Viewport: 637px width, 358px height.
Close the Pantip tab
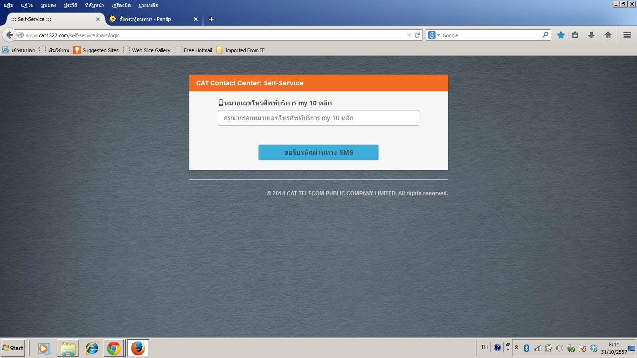pos(196,19)
